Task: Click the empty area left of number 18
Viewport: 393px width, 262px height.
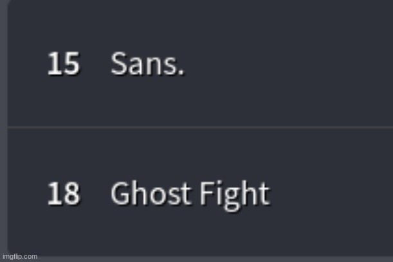Action: [27, 193]
